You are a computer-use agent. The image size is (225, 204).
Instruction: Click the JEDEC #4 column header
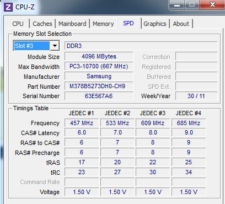point(189,113)
